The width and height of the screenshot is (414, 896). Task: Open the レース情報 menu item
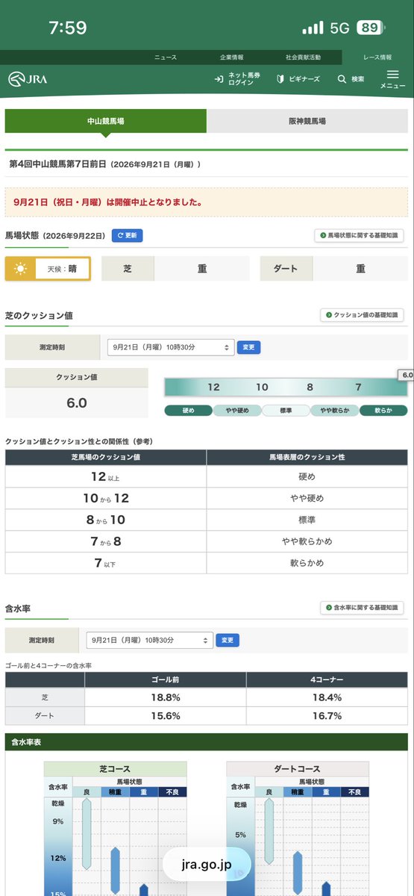pyautogui.click(x=377, y=57)
